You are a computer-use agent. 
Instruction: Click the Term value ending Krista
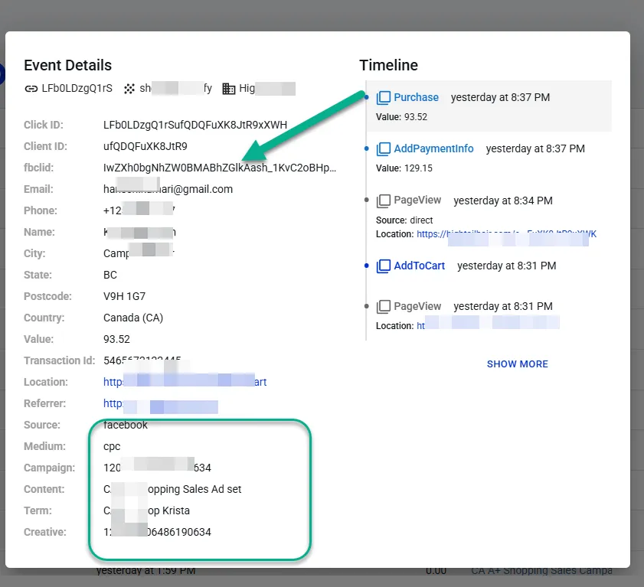point(146,510)
